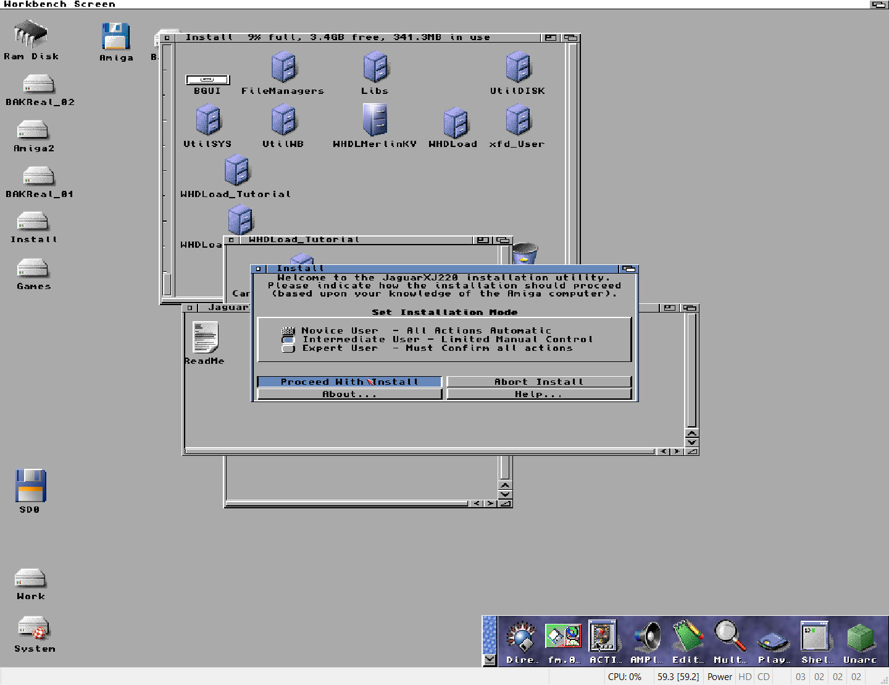Viewport: 889px width, 685px height.
Task: Select Intermediate User installation mode
Action: pos(288,340)
